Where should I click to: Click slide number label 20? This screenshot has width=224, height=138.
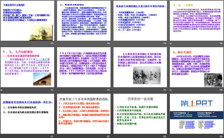[x=221, y=90]
